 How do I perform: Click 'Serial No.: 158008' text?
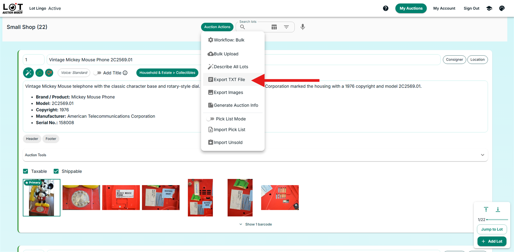click(x=55, y=123)
